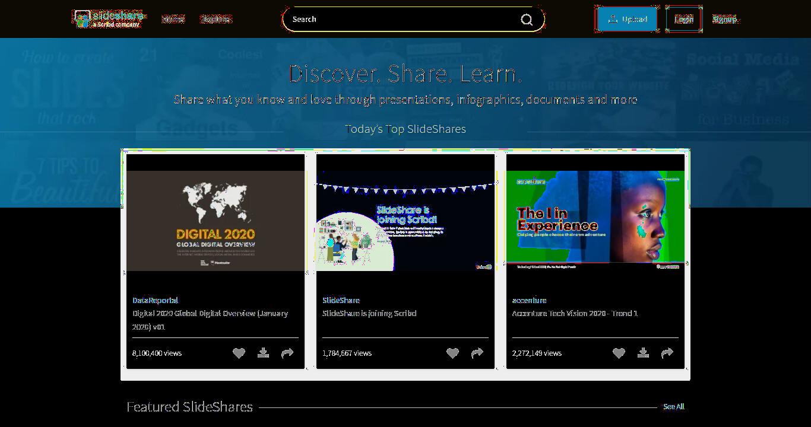Share the Digital 2020 Global Overview slideshare
Screen dimensions: 811x427
pyautogui.click(x=287, y=353)
